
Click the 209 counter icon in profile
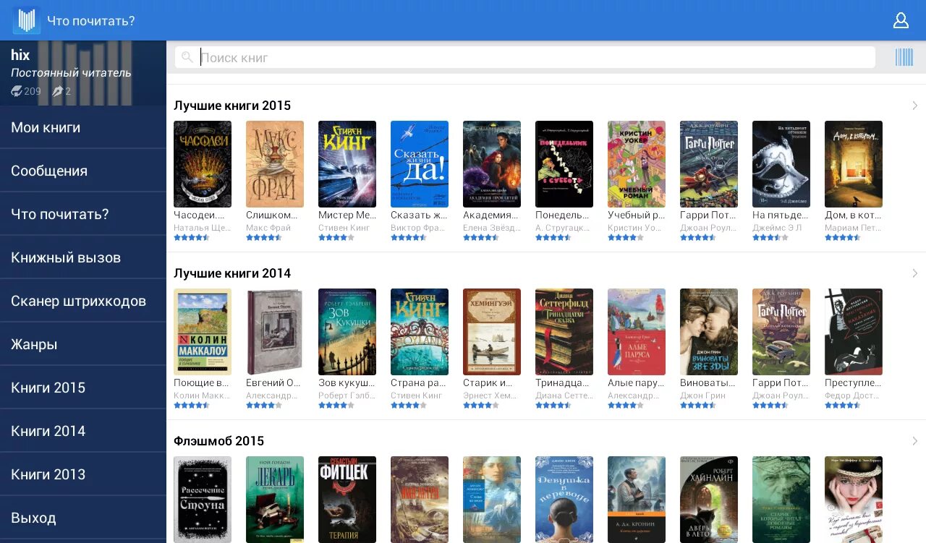(x=17, y=91)
